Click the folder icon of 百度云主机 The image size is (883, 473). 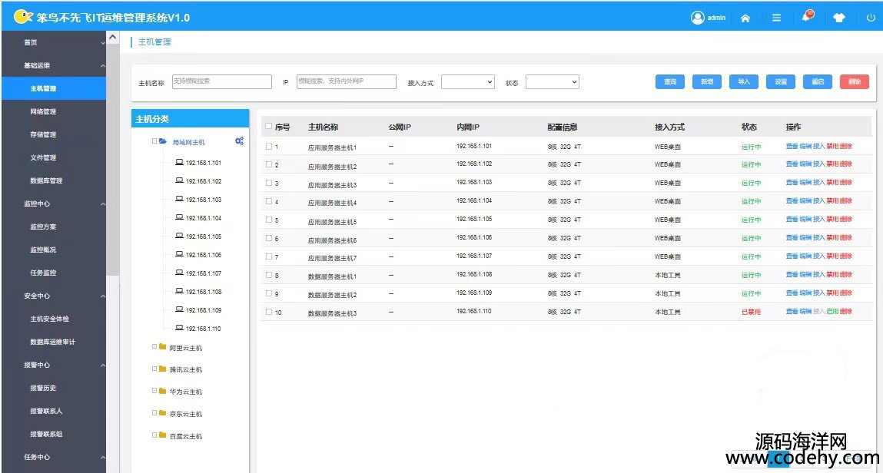(163, 435)
